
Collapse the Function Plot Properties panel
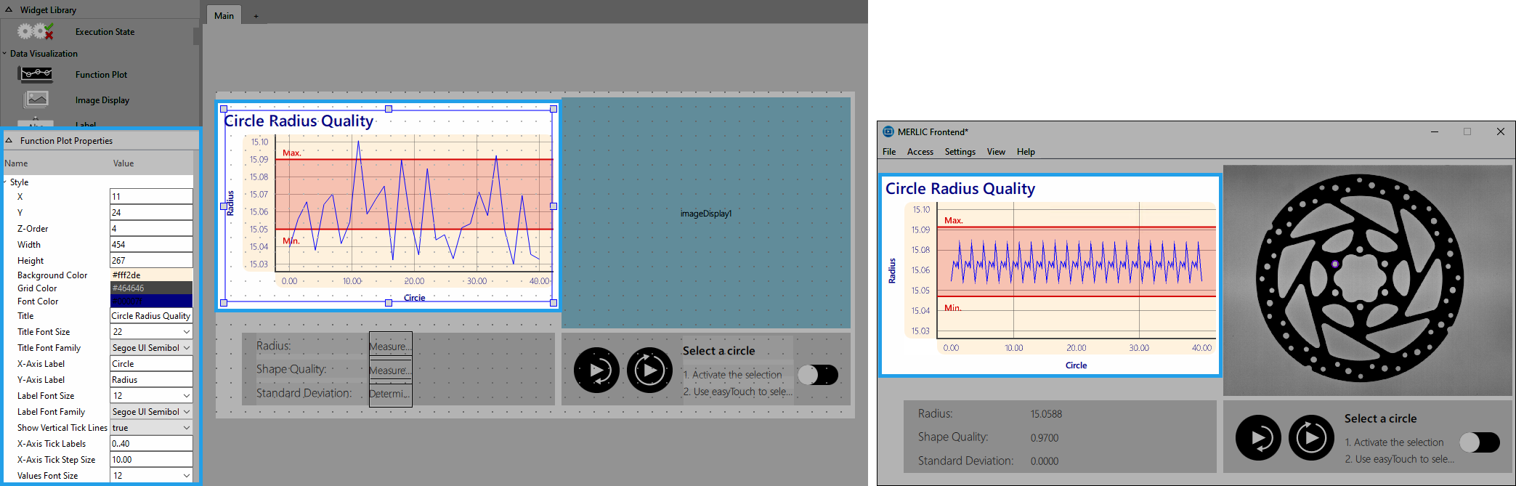point(9,140)
